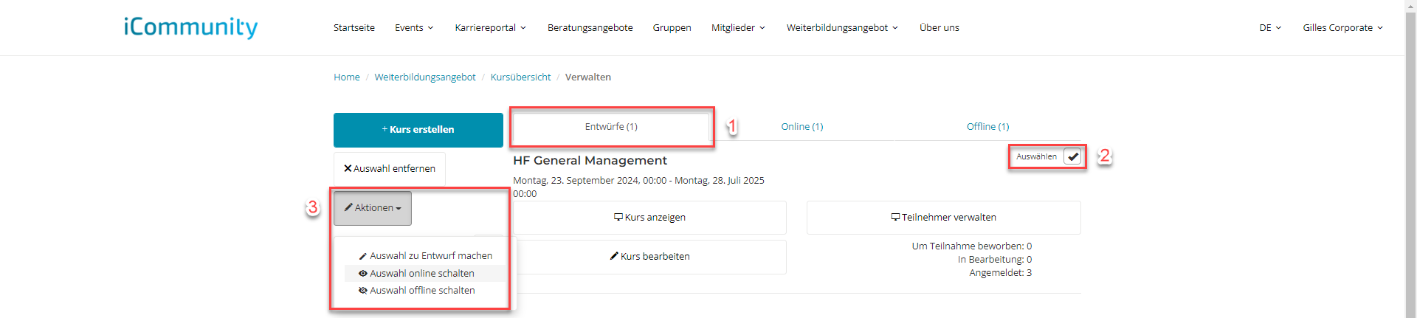This screenshot has width=1417, height=318.
Task: Click the eye icon beside Auswahl online schalten
Action: tap(363, 274)
